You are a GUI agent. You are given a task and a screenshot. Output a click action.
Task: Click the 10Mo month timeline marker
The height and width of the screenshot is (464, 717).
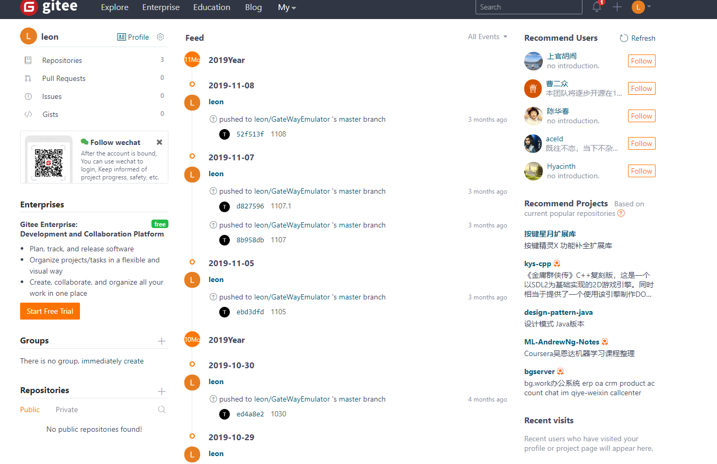(x=192, y=340)
